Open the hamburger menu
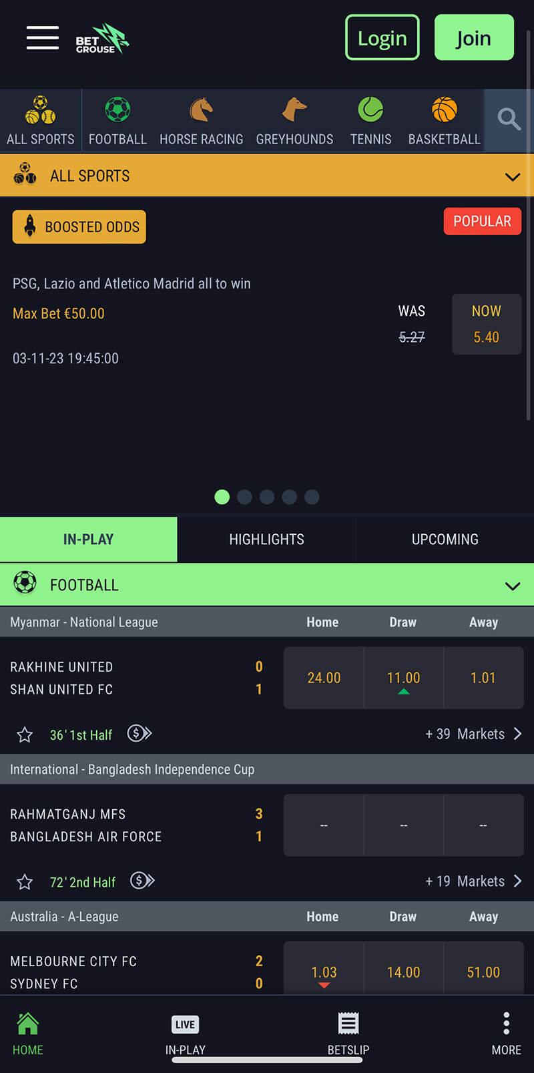The width and height of the screenshot is (534, 1073). [43, 37]
